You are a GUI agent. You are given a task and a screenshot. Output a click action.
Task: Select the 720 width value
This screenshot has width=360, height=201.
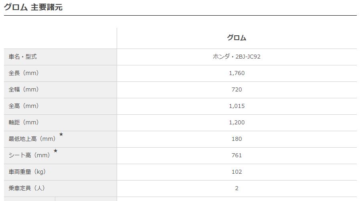[237, 89]
